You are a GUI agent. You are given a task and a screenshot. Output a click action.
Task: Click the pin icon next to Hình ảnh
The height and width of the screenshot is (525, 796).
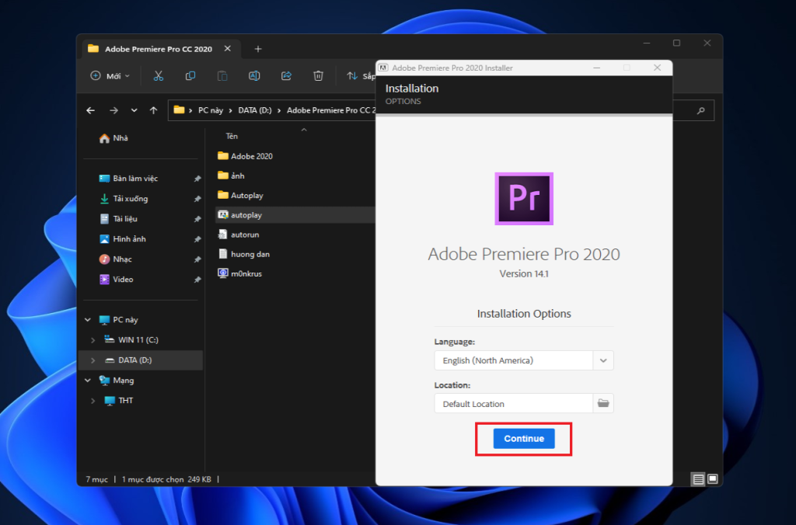point(197,239)
